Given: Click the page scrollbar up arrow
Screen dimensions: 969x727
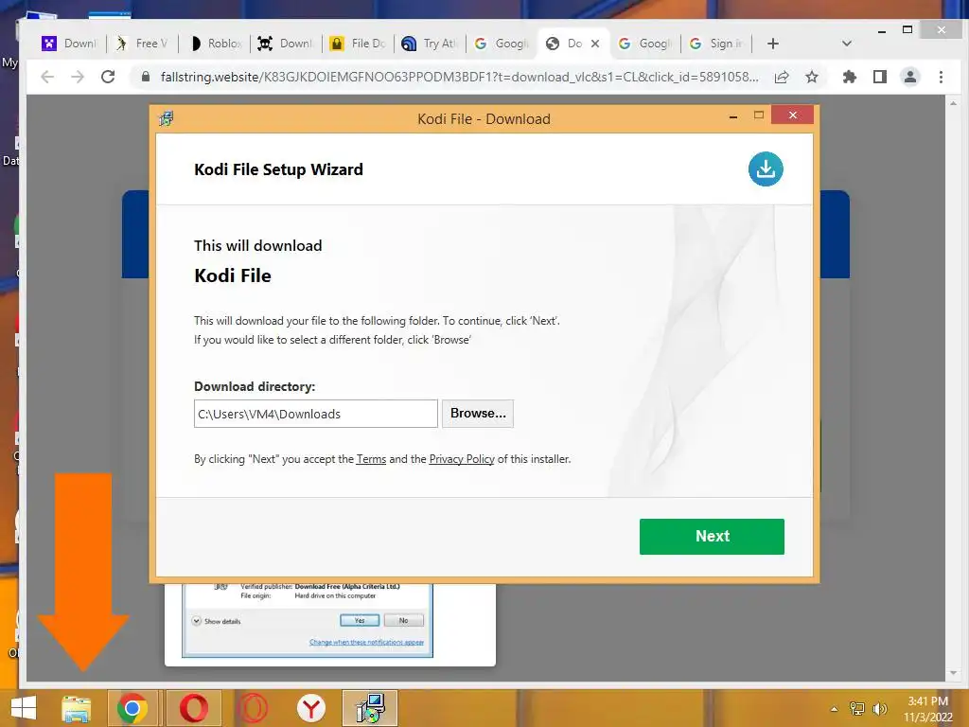Looking at the screenshot, I should pyautogui.click(x=953, y=104).
